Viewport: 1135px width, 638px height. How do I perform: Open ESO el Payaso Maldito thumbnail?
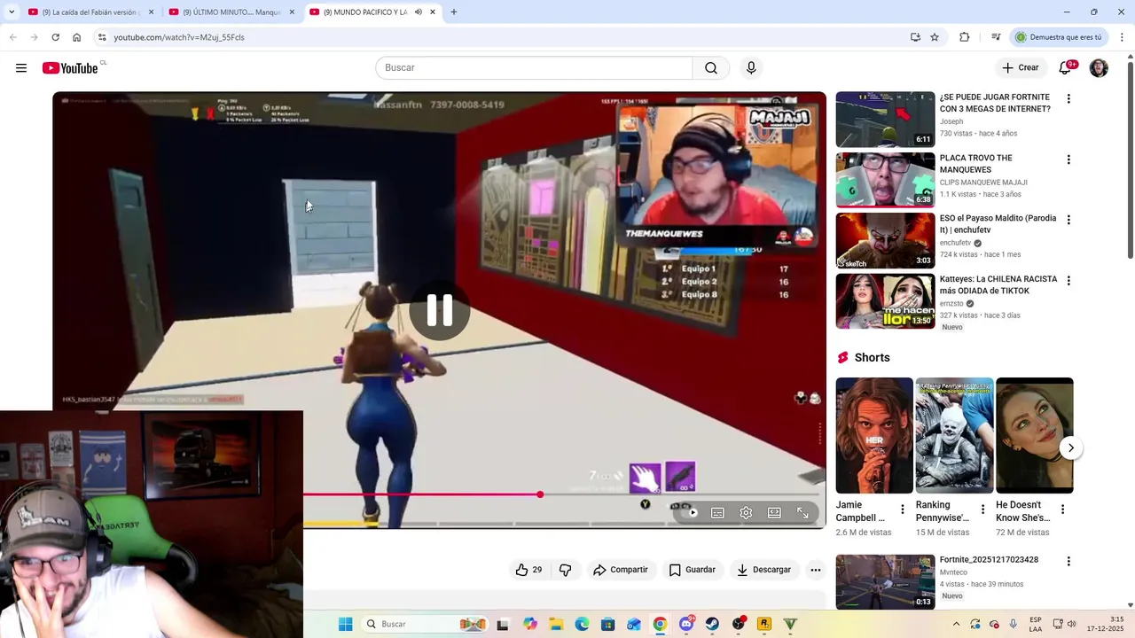point(885,240)
